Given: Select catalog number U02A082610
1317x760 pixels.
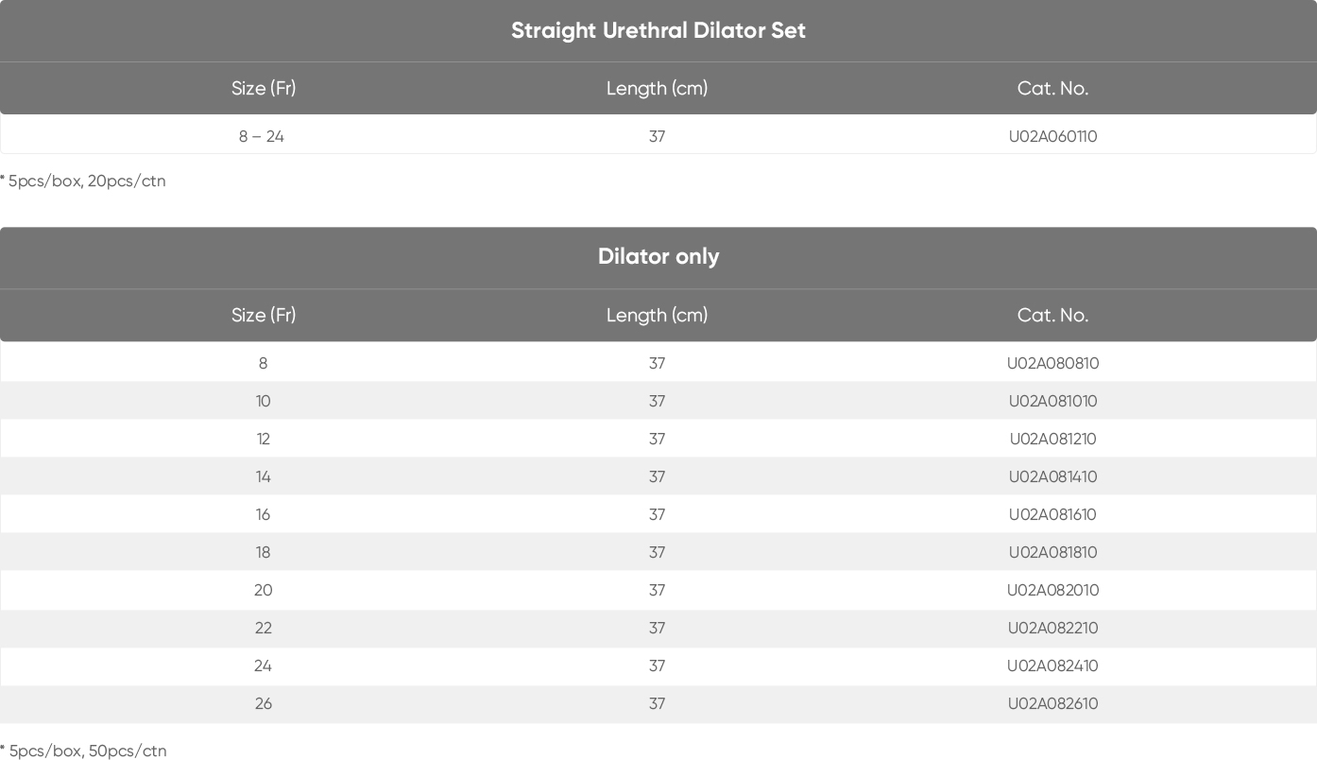Looking at the screenshot, I should [1052, 703].
